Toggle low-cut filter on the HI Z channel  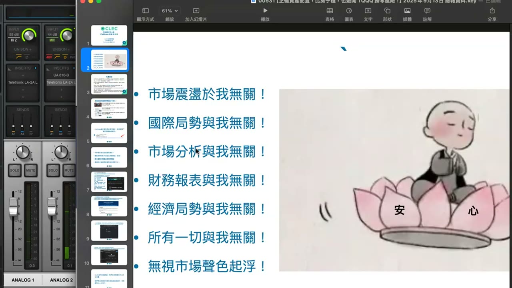click(x=18, y=57)
